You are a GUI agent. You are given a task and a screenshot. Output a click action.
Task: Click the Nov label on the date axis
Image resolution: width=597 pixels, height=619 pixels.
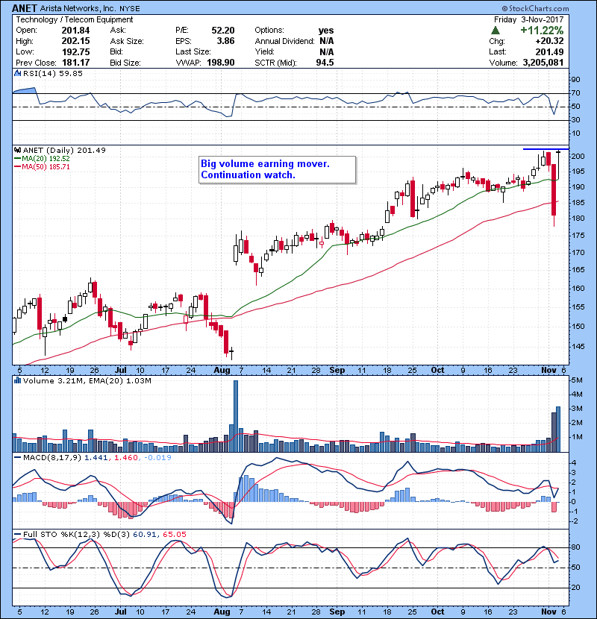click(x=548, y=369)
